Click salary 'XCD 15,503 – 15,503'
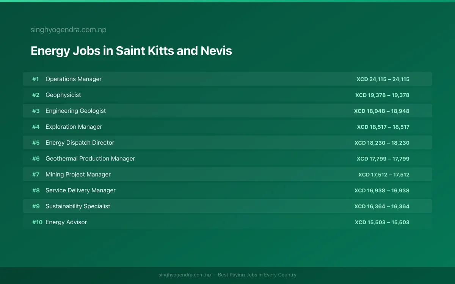Image resolution: width=455 pixels, height=284 pixels. (382, 222)
